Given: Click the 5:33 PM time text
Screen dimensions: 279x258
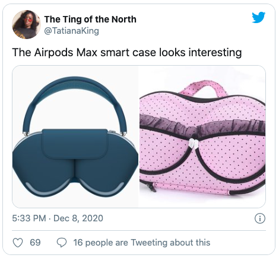Looking at the screenshot, I should 29,218.
